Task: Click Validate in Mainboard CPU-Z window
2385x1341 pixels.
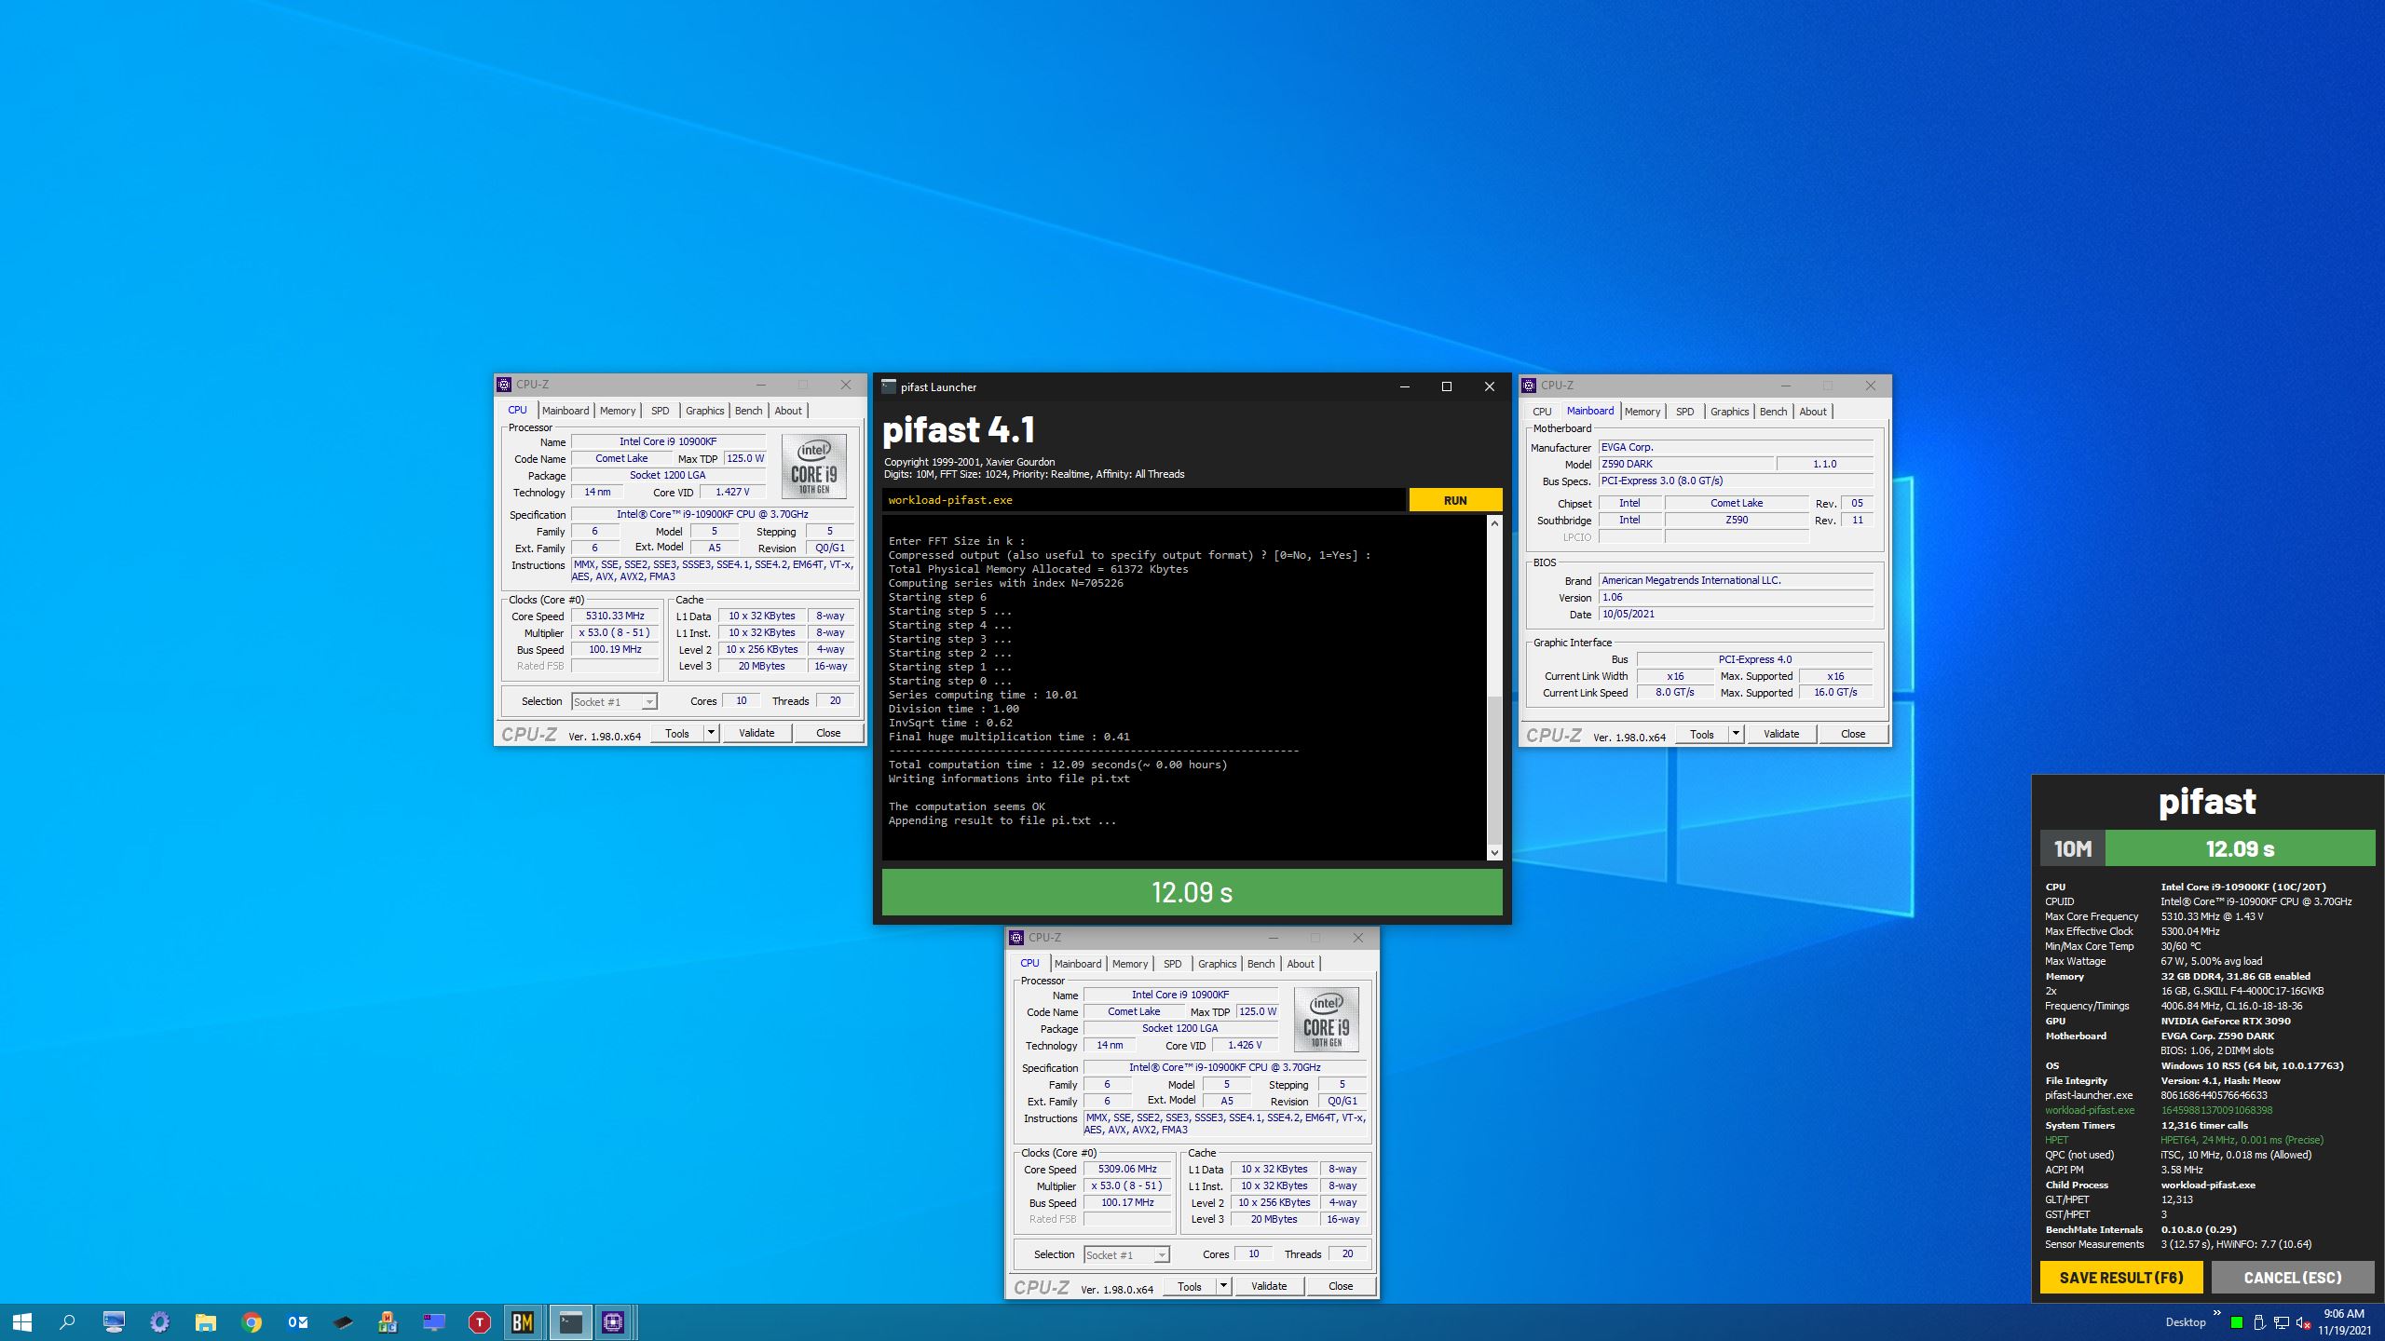Action: (x=1780, y=734)
